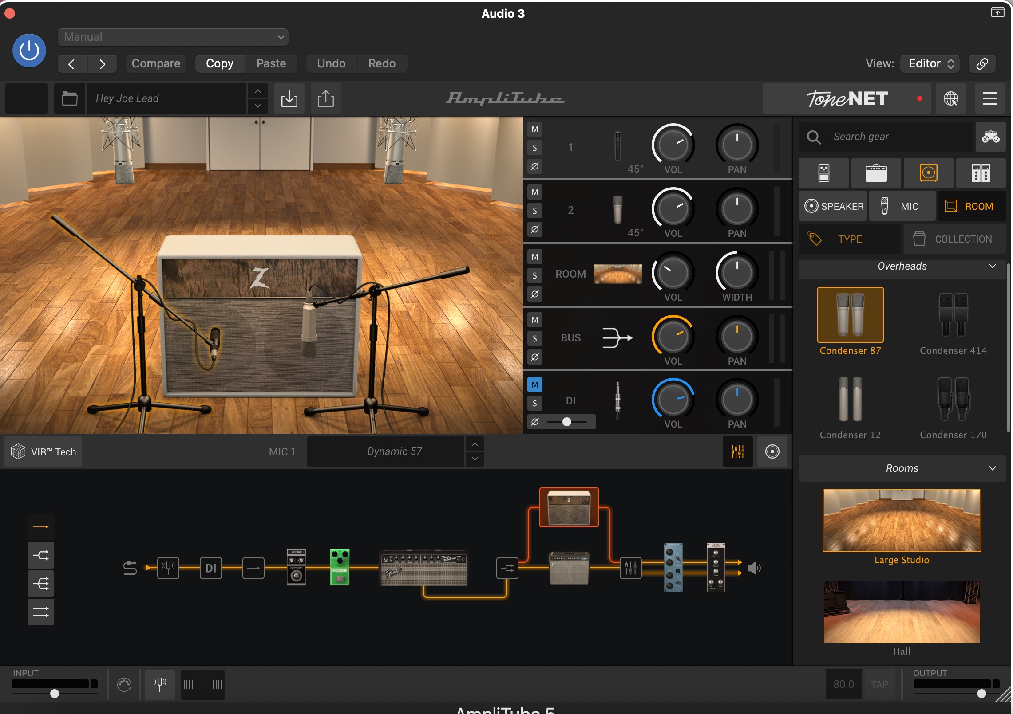Step to the next preset below Hey Joe Lead
This screenshot has height=714, width=1013.
click(x=258, y=106)
